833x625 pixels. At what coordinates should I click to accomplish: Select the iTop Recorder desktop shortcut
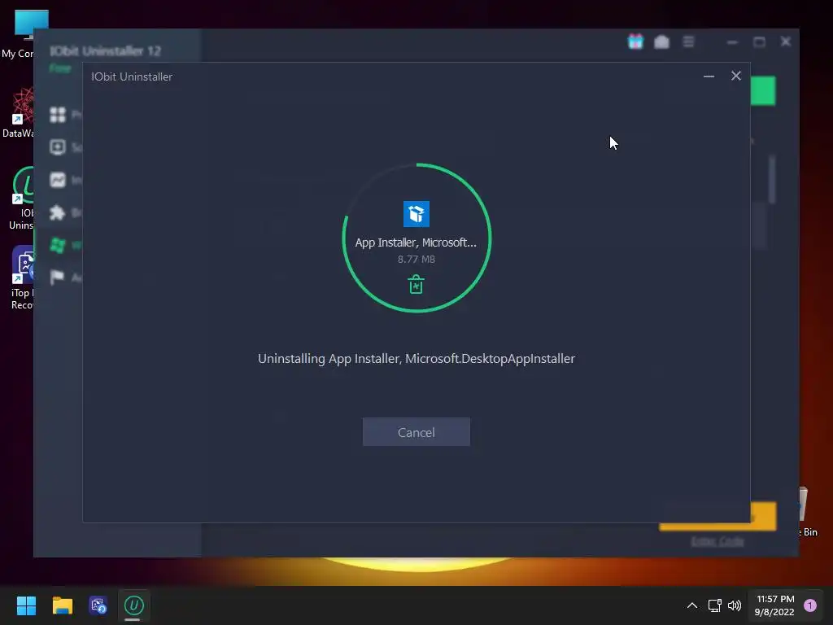pos(22,278)
